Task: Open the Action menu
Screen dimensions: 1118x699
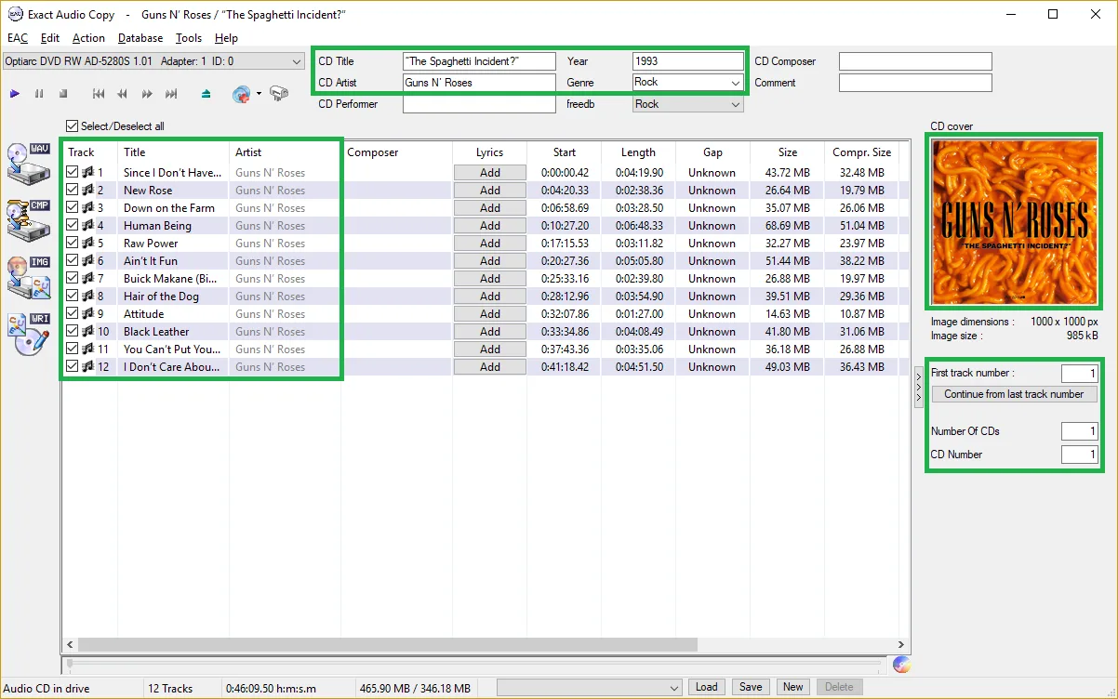Action: click(88, 38)
